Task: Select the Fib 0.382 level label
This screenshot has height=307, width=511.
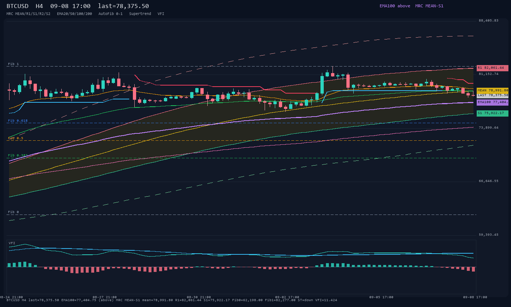Action: click(x=18, y=155)
